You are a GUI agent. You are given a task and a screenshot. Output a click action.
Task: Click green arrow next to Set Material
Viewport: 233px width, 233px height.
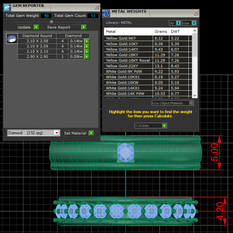click(91, 133)
